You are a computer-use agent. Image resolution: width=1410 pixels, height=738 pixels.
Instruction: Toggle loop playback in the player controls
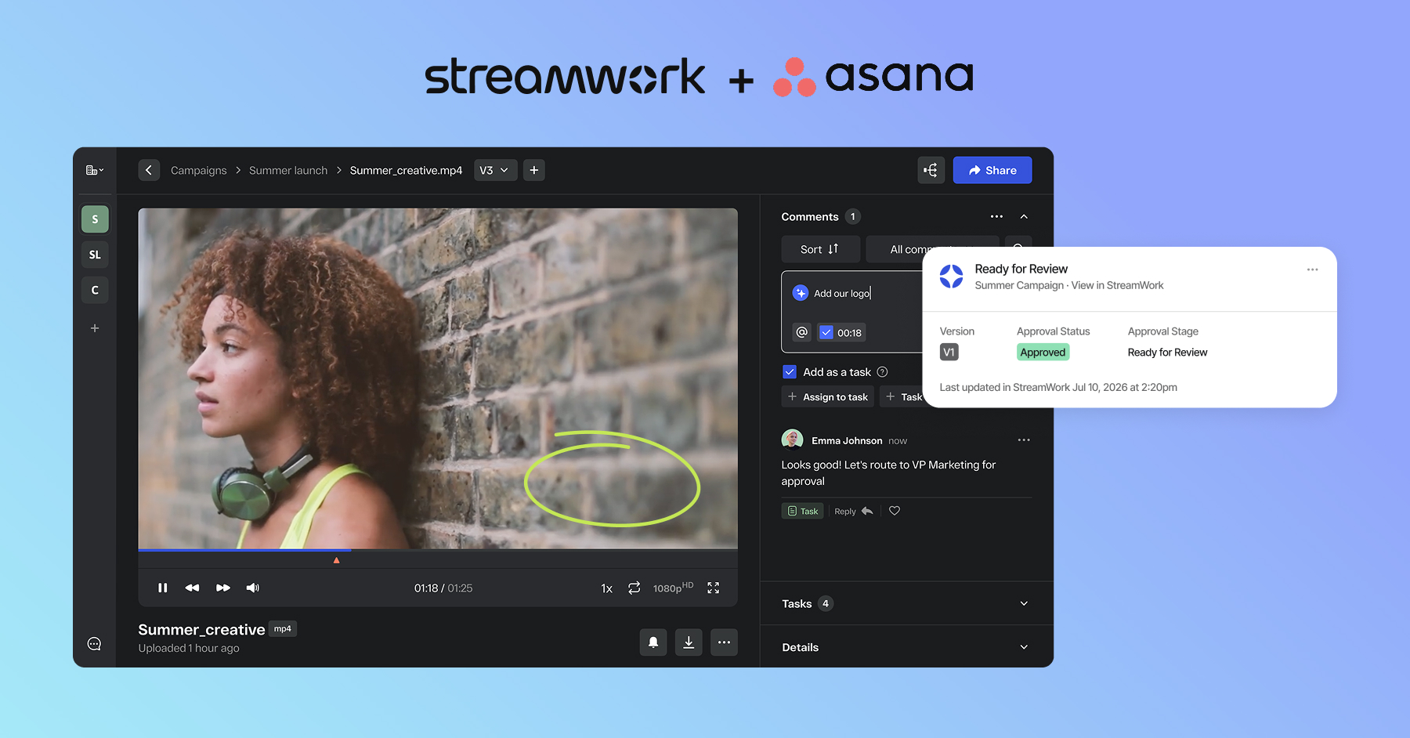pos(634,588)
